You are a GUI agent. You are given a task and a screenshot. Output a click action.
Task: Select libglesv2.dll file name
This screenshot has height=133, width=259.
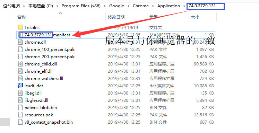pos(36,100)
